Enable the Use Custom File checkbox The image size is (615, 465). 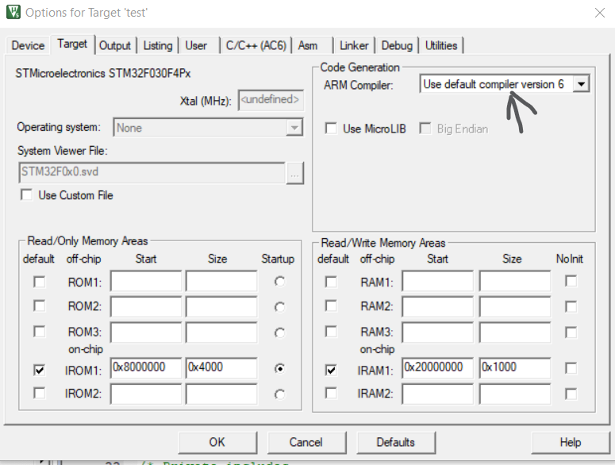27,195
